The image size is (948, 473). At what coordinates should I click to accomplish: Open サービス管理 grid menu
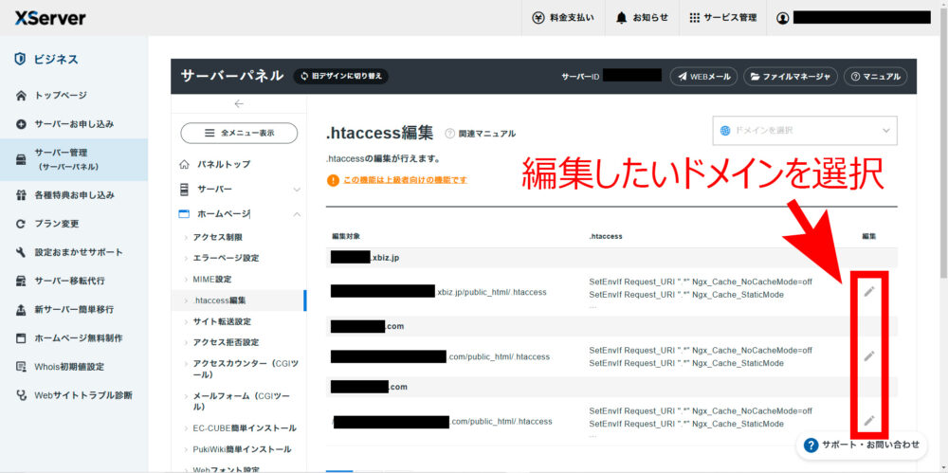722,18
